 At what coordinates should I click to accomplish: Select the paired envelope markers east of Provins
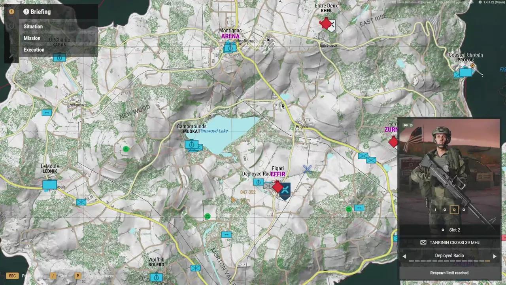[367, 158]
